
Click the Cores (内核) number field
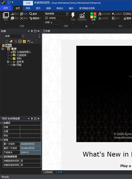[55, 23]
